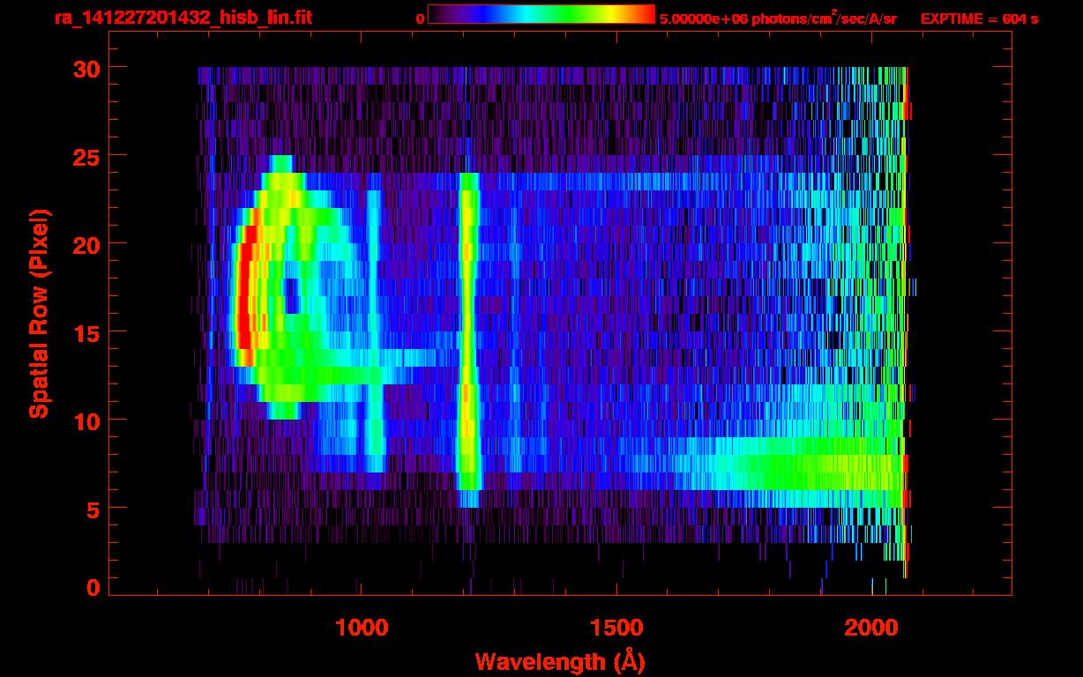The height and width of the screenshot is (677, 1083).
Task: Click the rainbow color scale bar
Action: coord(541,15)
